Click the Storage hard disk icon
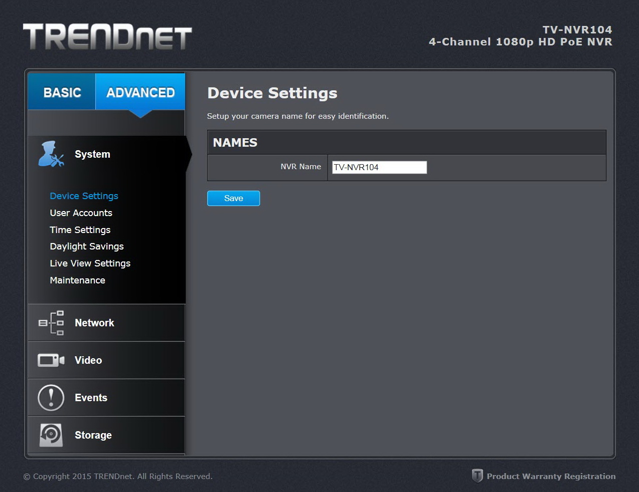Viewport: 639px width, 492px height. (x=51, y=435)
